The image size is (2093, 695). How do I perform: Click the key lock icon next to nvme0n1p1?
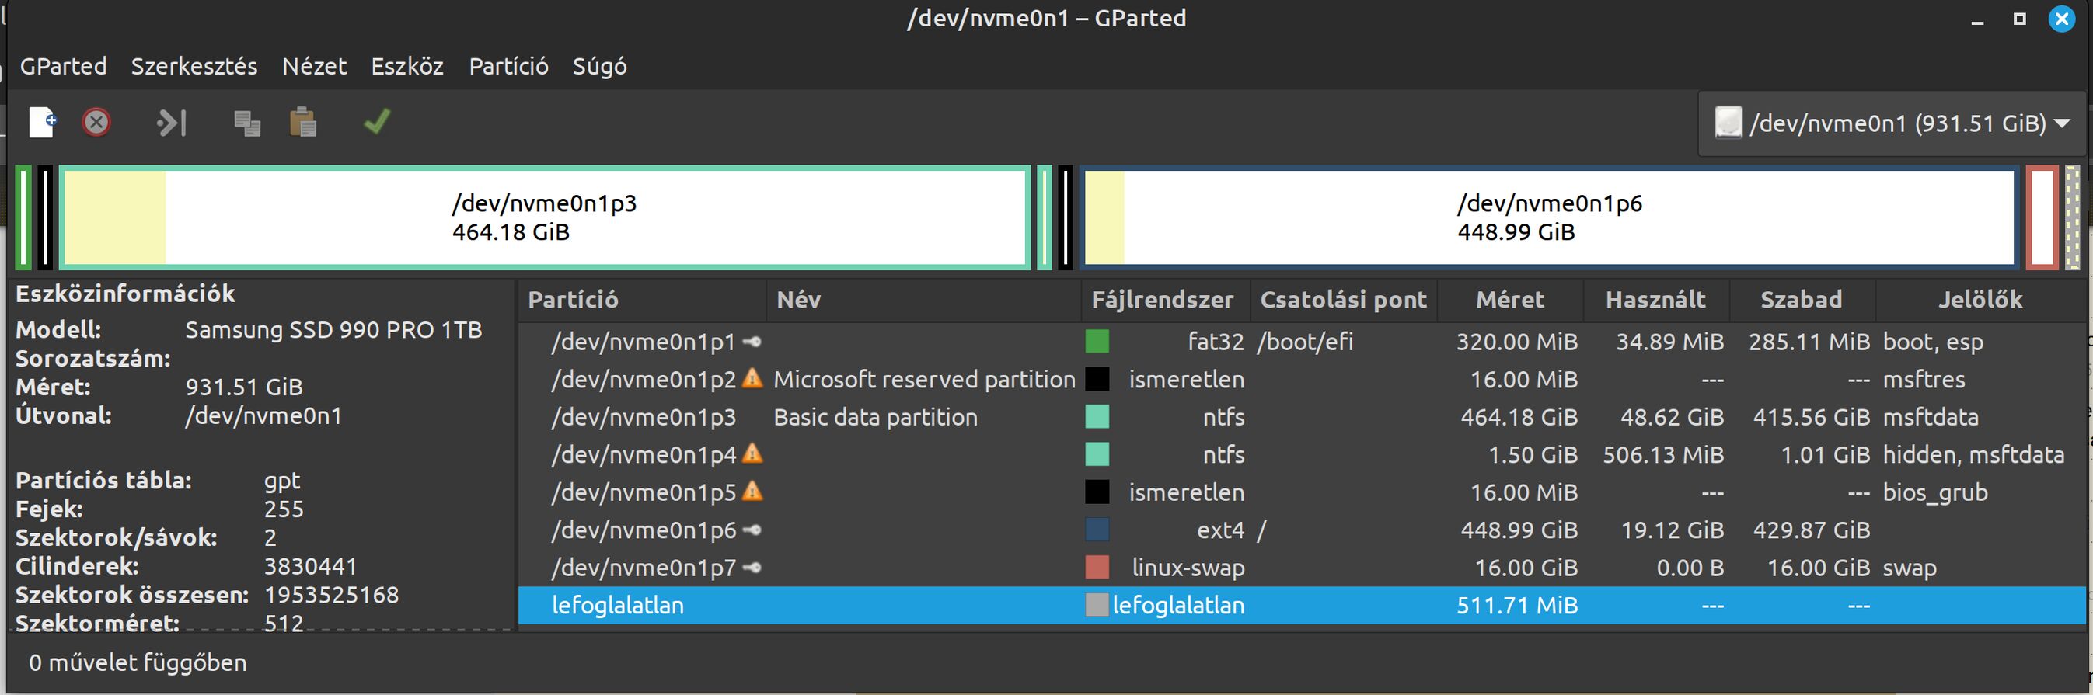point(752,342)
